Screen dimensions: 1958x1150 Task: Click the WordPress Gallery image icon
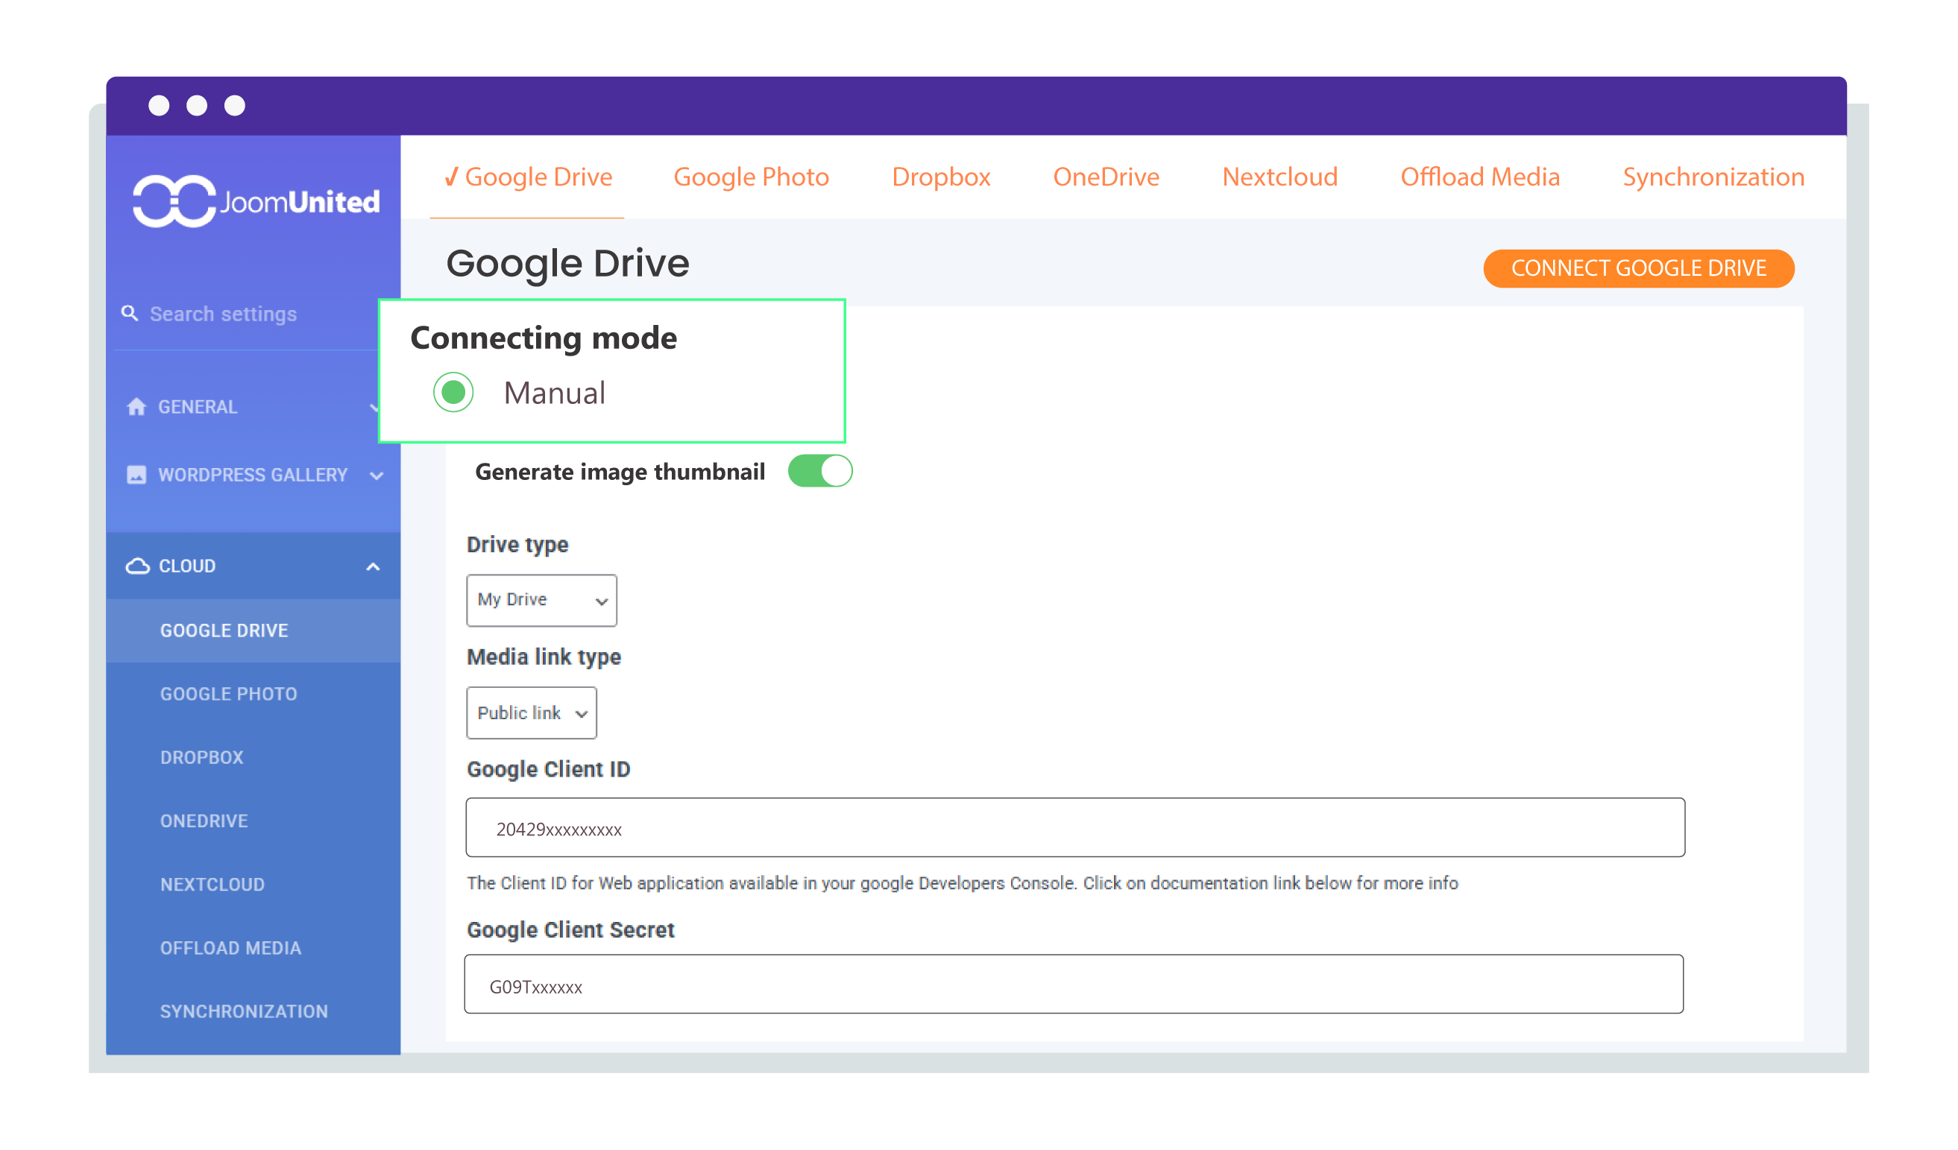pos(136,475)
